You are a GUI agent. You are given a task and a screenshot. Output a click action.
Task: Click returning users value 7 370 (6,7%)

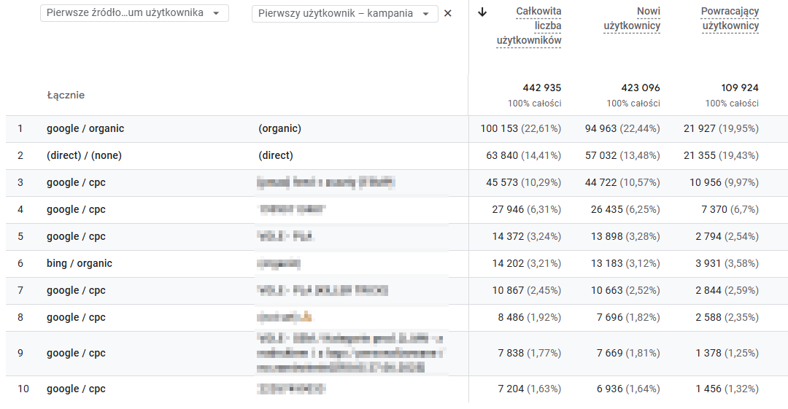click(x=730, y=209)
